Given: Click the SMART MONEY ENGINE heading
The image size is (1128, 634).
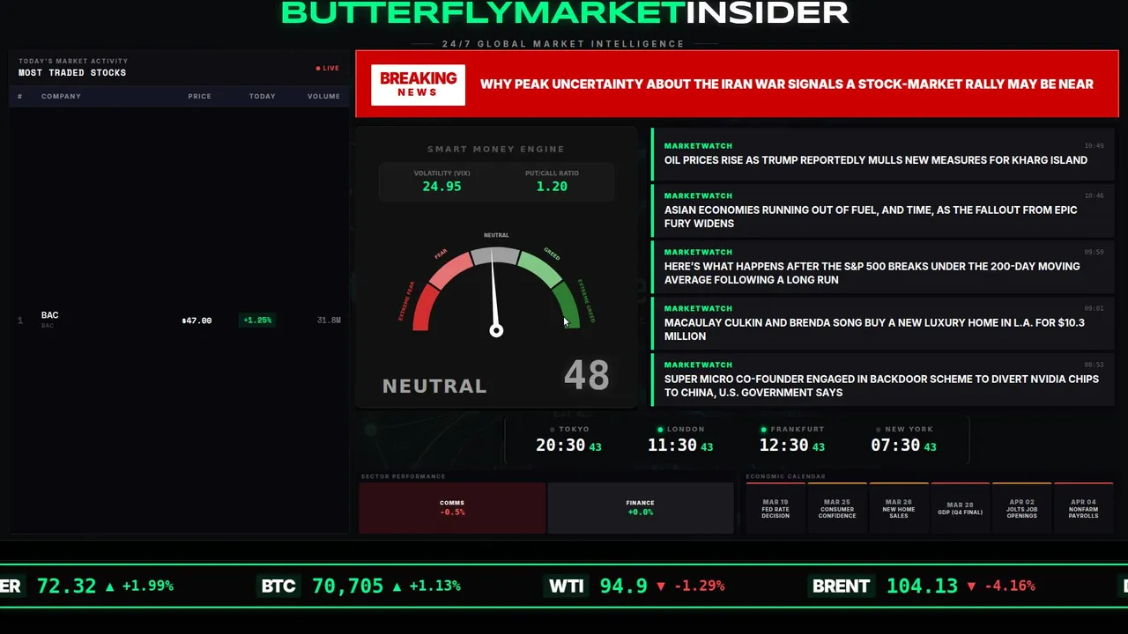Looking at the screenshot, I should 496,150.
